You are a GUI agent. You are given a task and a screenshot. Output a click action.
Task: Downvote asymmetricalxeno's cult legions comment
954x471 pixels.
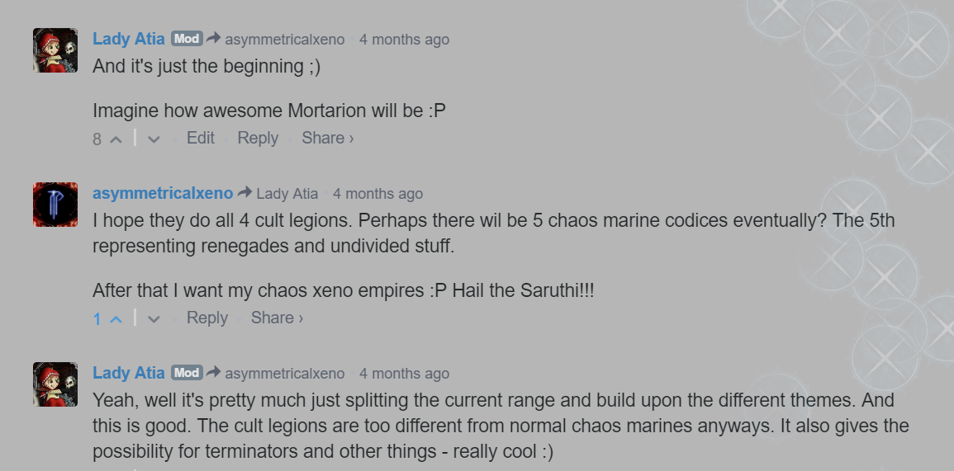[154, 319]
